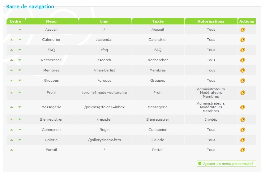Move Connexion up with green arrow
This screenshot has width=265, height=177.
pos(11,130)
